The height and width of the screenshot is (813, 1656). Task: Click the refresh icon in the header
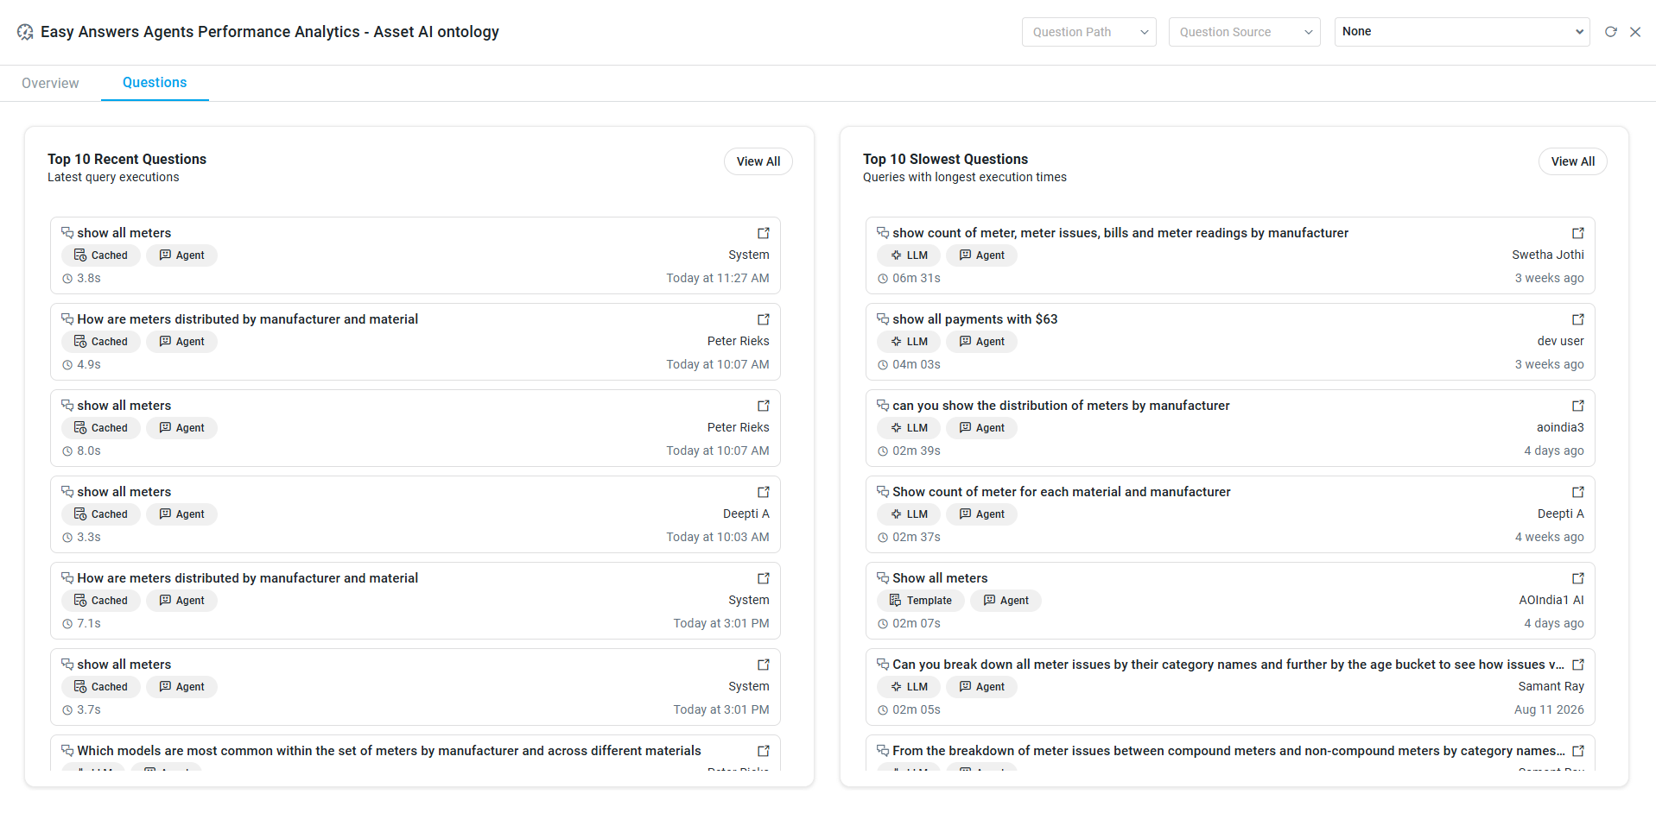point(1610,32)
